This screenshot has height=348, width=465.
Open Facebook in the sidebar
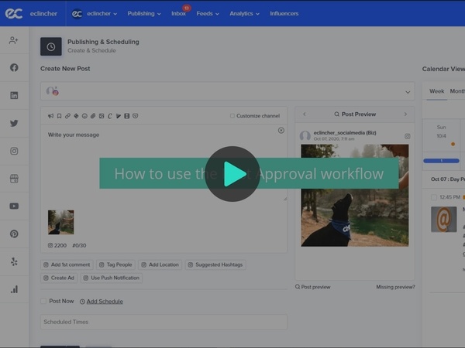tap(14, 67)
